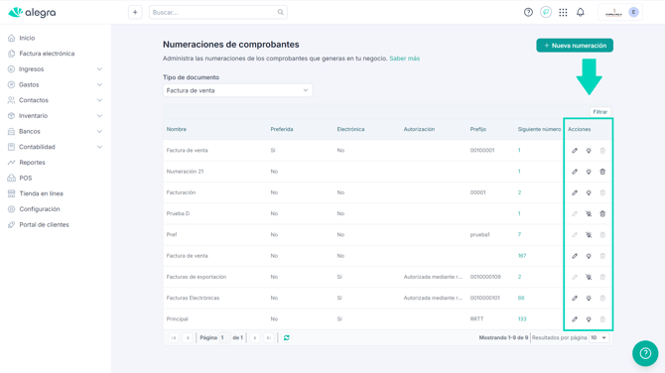Open next number link 133 of Principal
This screenshot has height=373, width=665.
(x=522, y=319)
